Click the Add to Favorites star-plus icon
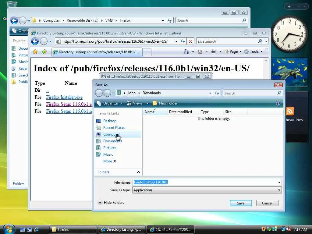312x234 pixels. [44, 52]
